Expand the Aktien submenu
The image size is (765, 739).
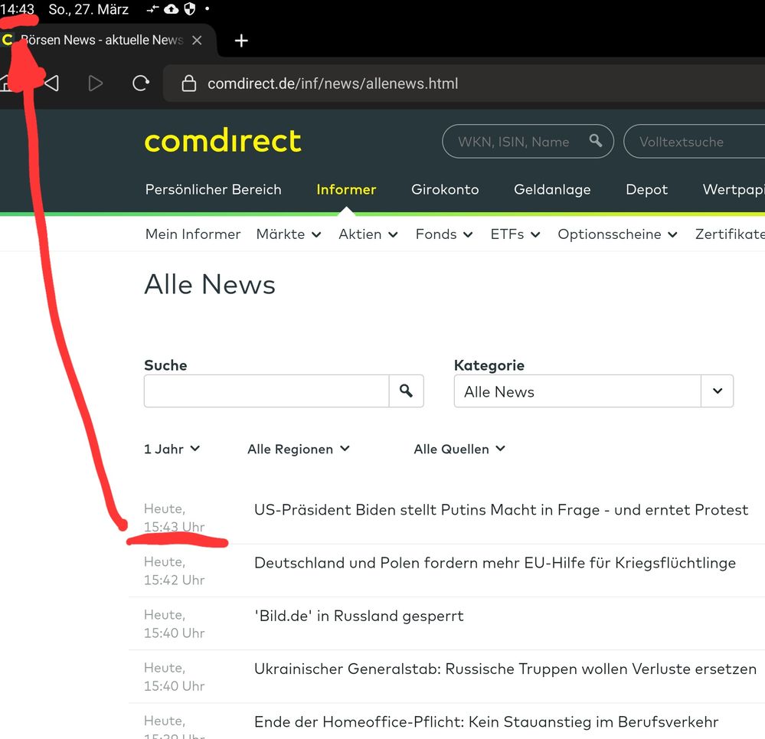pyautogui.click(x=368, y=234)
